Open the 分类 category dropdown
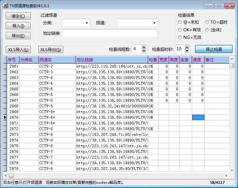 point(87,23)
